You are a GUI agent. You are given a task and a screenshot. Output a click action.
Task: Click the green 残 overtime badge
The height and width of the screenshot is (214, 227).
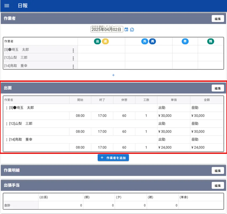click(210, 41)
